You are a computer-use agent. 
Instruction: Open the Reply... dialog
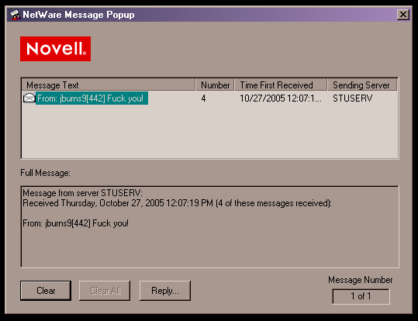coord(165,291)
